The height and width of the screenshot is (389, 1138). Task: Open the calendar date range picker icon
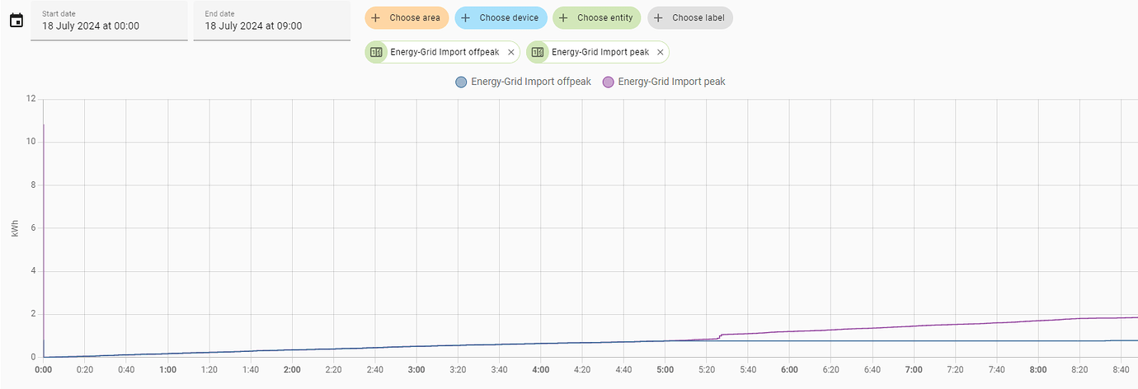point(16,21)
